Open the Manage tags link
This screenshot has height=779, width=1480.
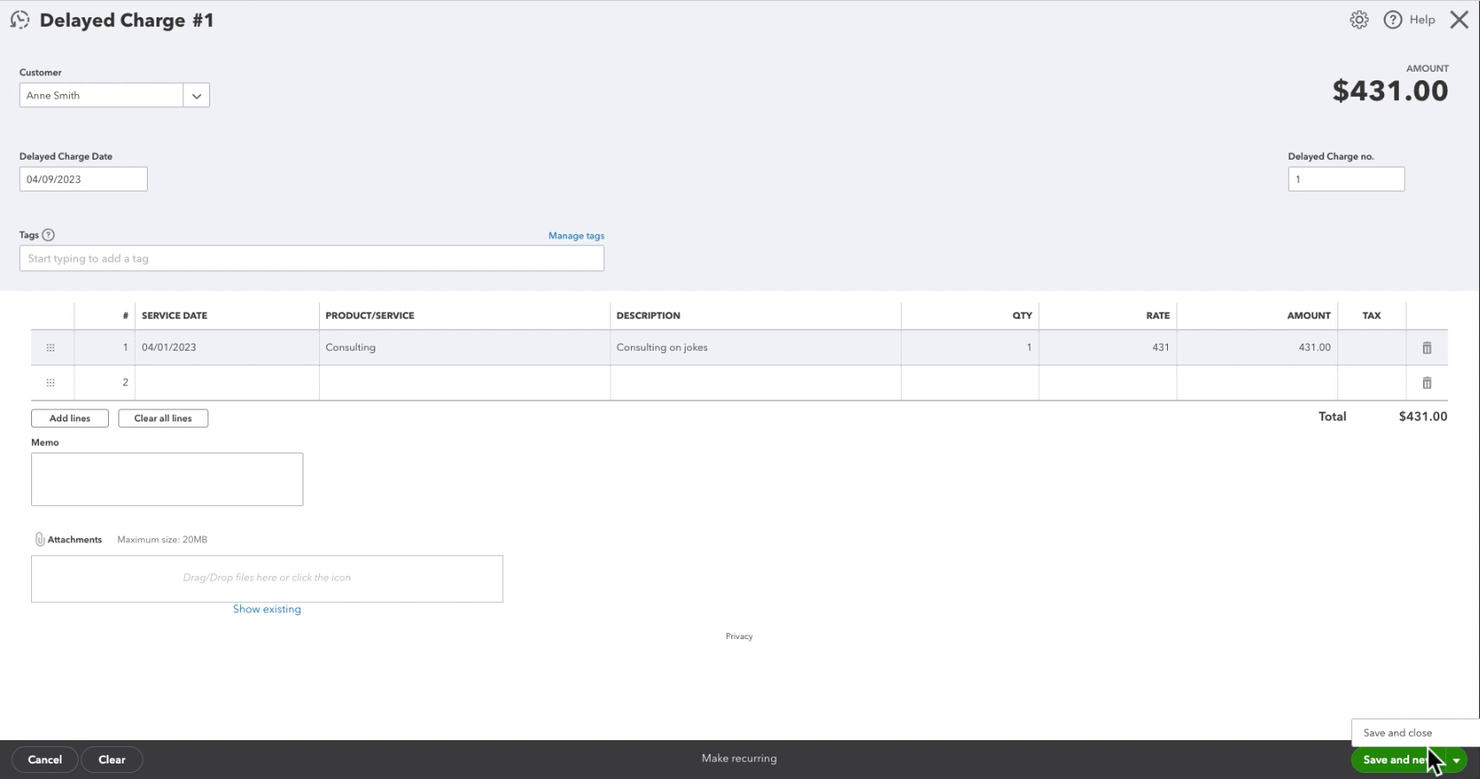click(577, 236)
